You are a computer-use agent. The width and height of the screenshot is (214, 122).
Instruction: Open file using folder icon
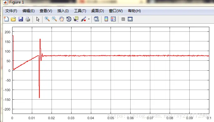pyautogui.click(x=13, y=19)
